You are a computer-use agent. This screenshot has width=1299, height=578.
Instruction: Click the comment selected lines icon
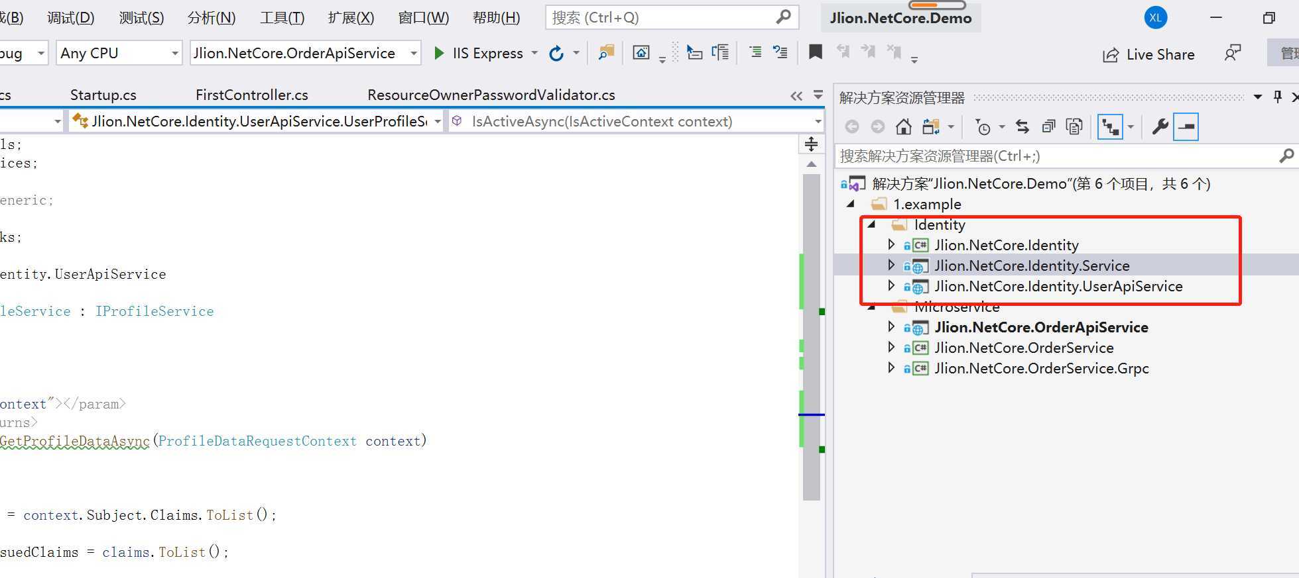pos(755,52)
